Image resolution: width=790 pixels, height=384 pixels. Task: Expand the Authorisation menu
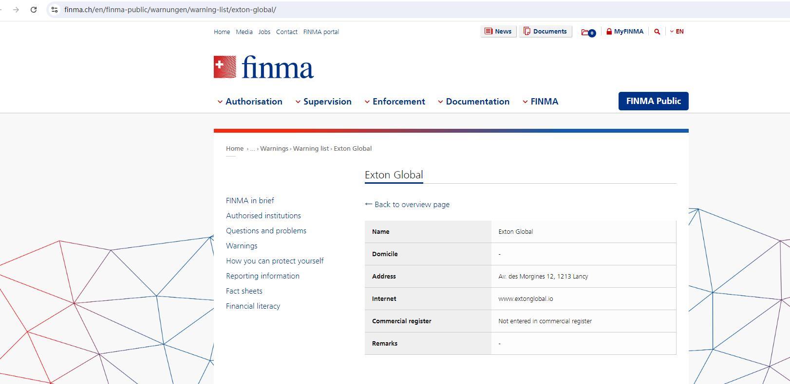pyautogui.click(x=250, y=102)
